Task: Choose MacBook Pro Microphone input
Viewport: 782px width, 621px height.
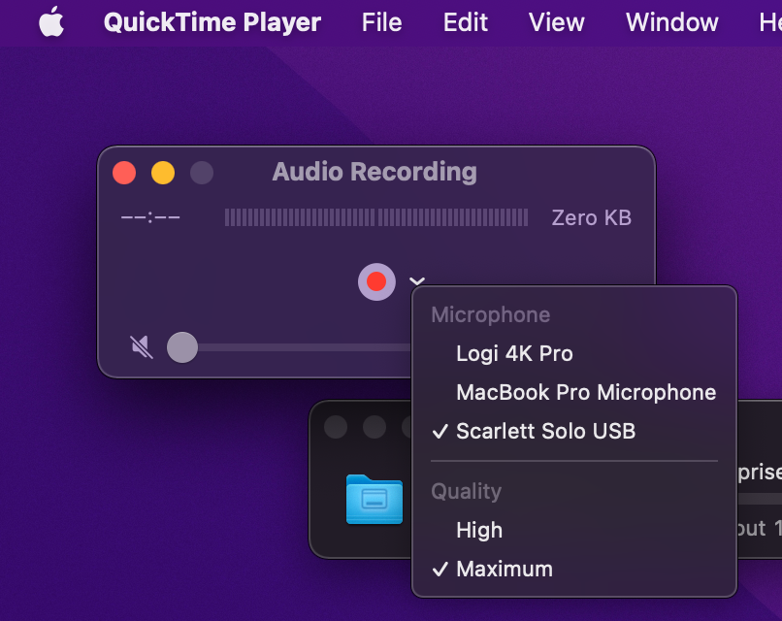Action: click(574, 393)
